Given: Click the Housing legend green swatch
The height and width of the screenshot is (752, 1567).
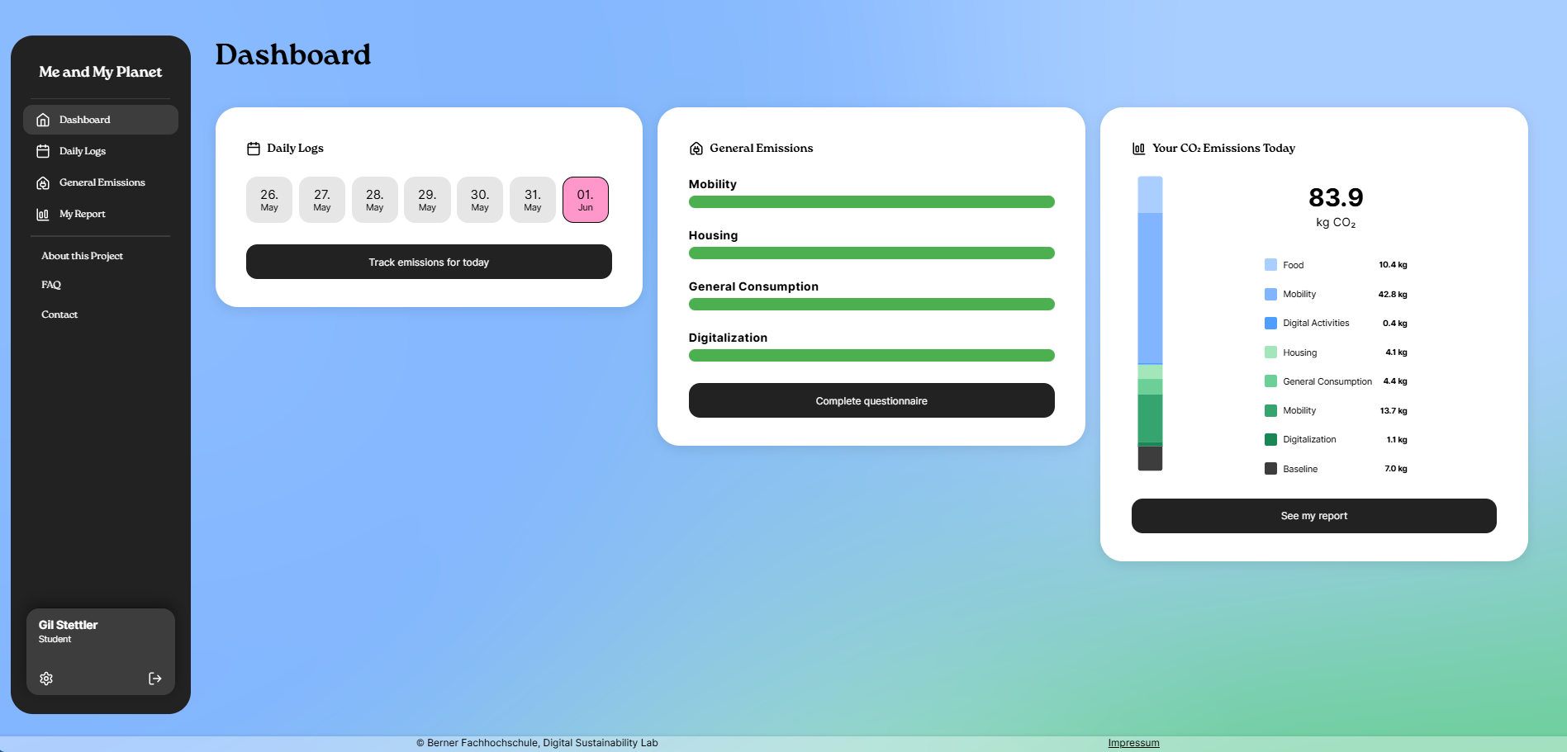Looking at the screenshot, I should coord(1270,352).
